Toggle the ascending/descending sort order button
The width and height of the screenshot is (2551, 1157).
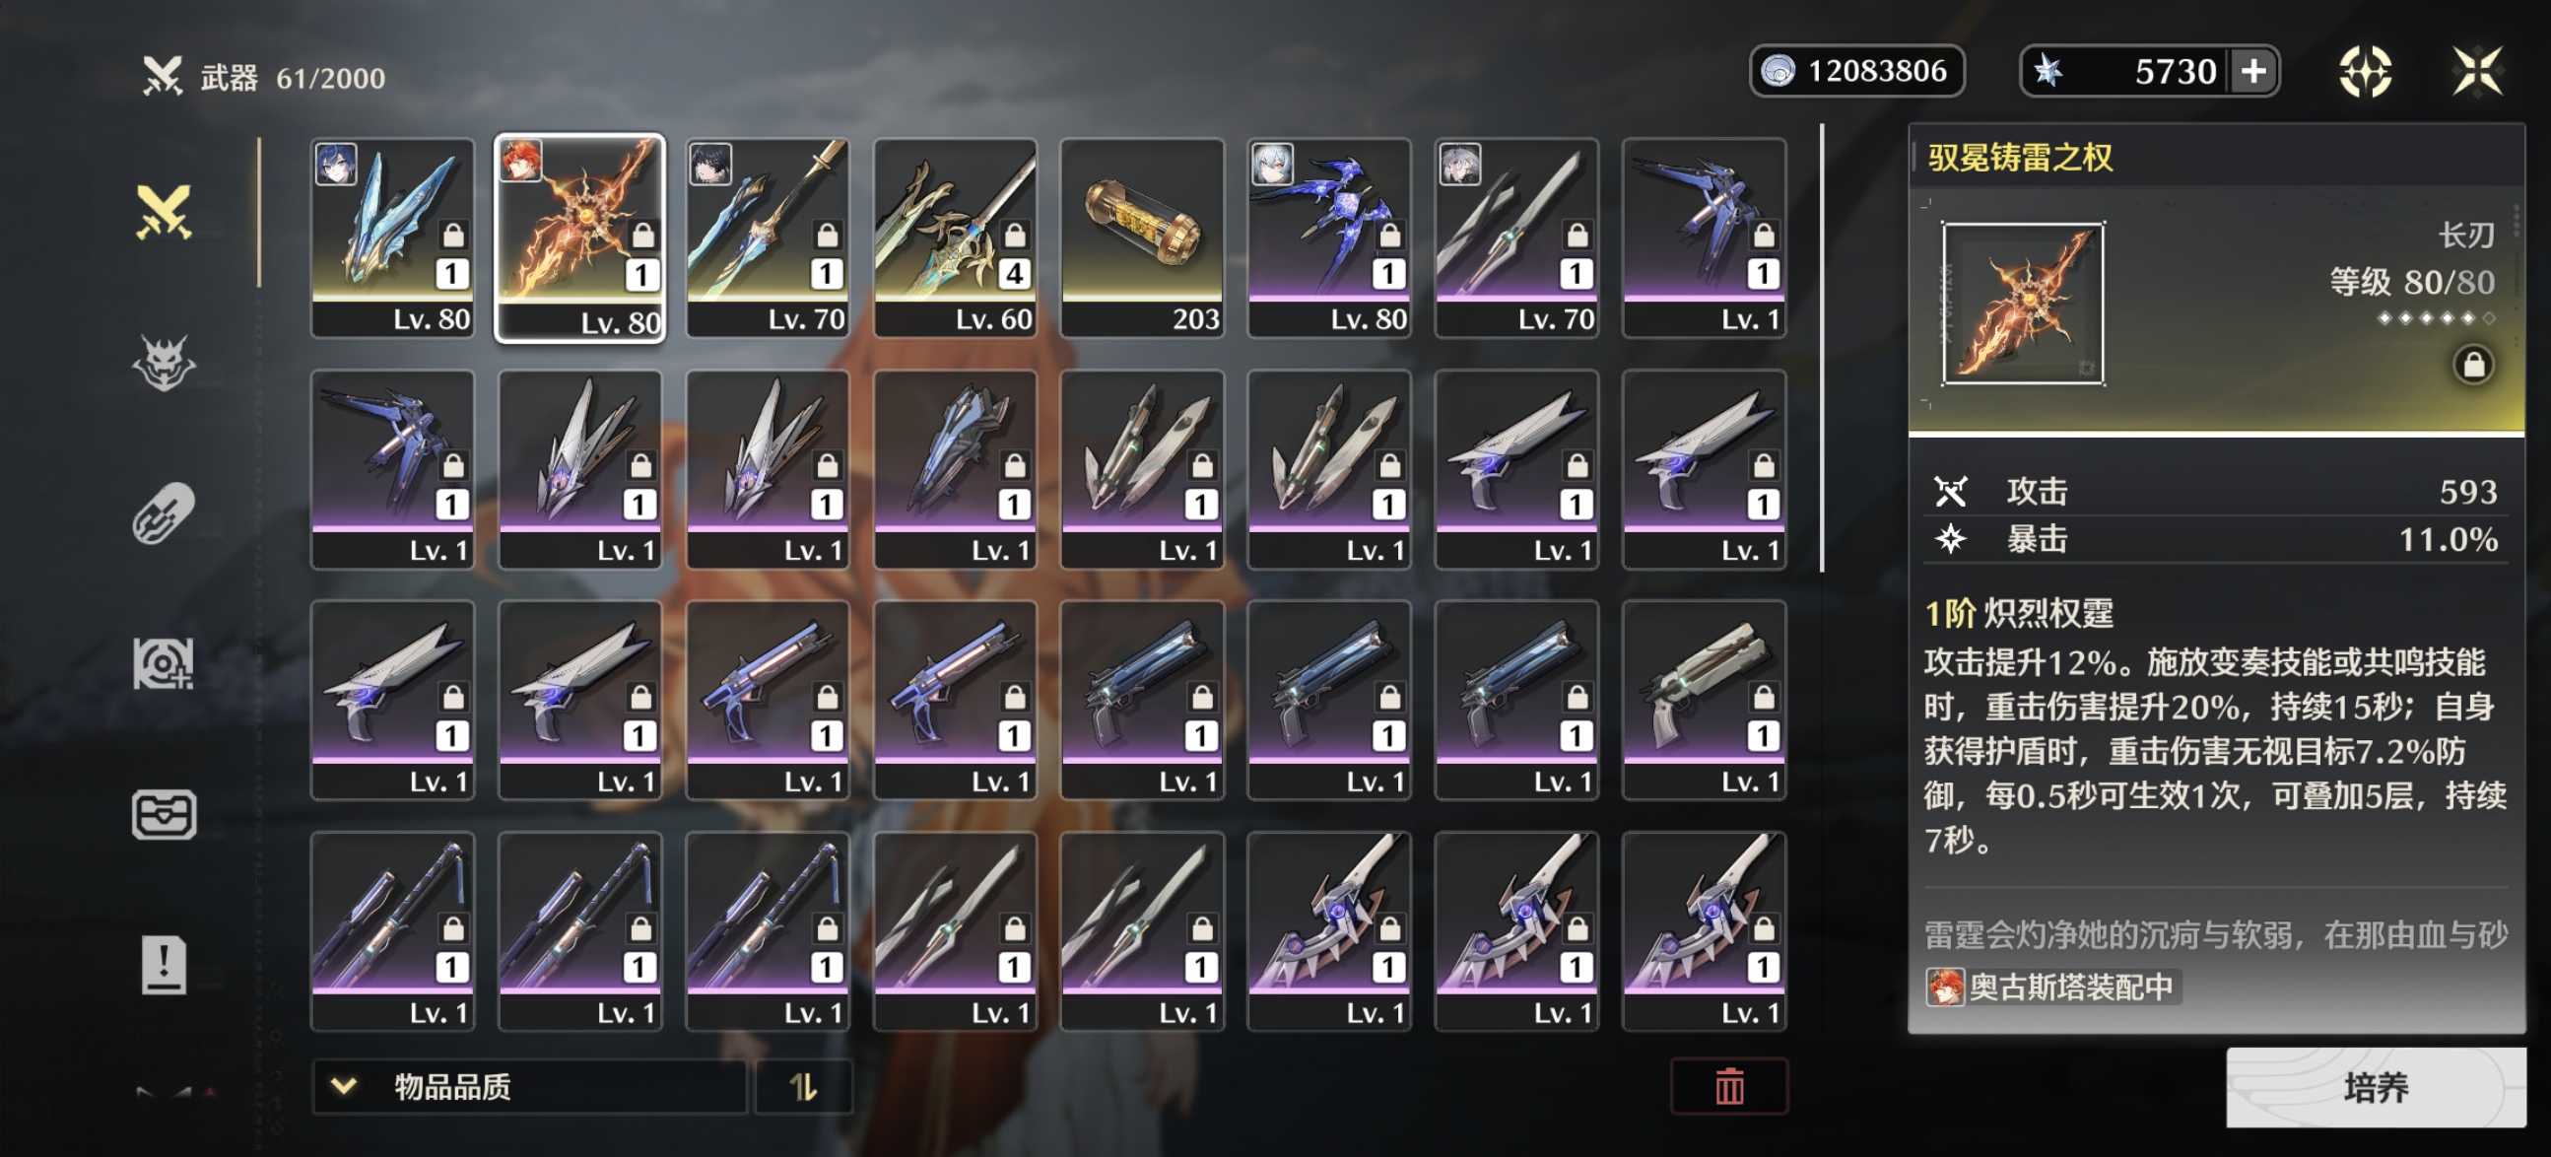click(803, 1087)
